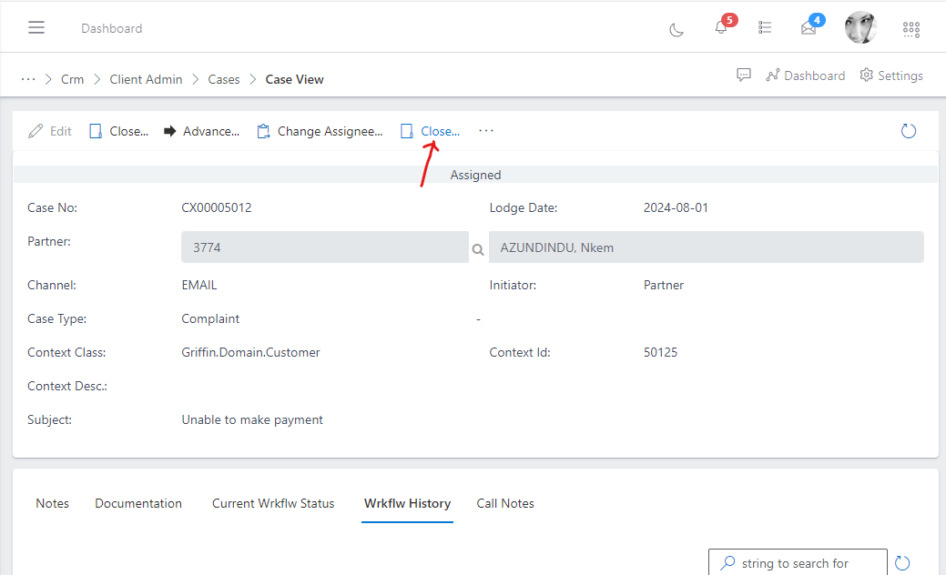Open the apps grid launcher
Image resolution: width=946 pixels, height=575 pixels.
[910, 29]
